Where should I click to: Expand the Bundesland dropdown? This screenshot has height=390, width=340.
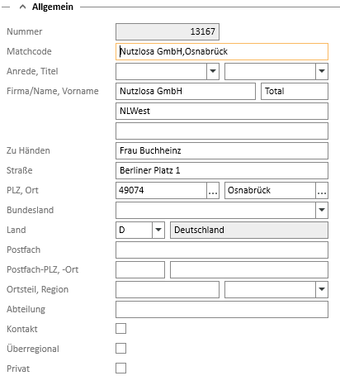click(x=322, y=210)
